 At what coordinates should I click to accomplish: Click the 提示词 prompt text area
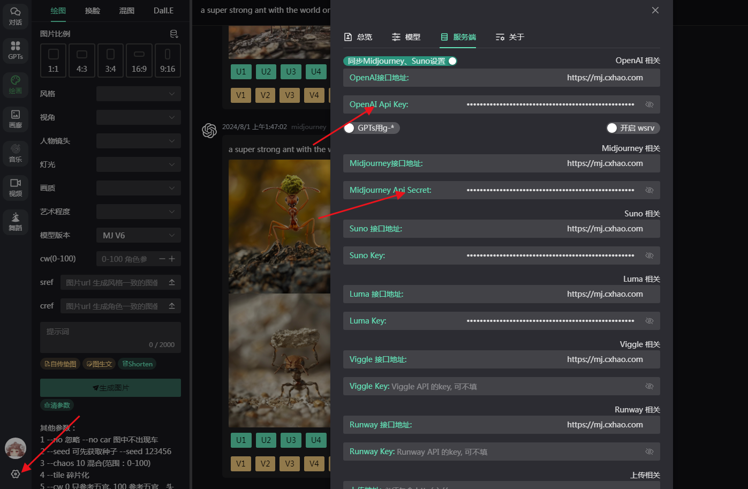(110, 337)
